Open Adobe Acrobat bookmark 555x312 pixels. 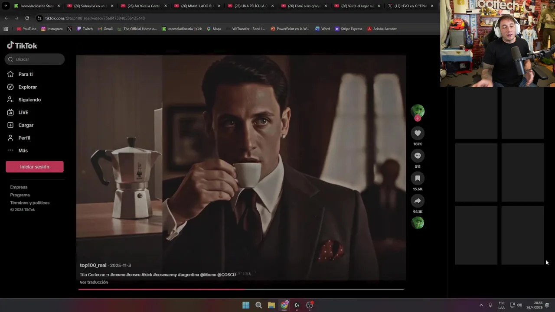click(382, 29)
